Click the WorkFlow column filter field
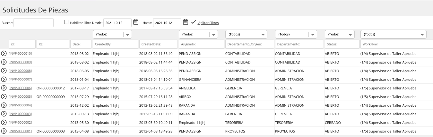This screenshot has height=137, width=433. click(396, 44)
